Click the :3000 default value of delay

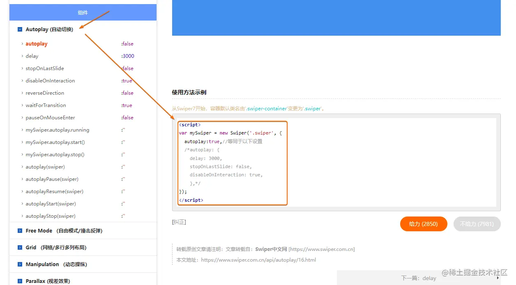point(127,56)
